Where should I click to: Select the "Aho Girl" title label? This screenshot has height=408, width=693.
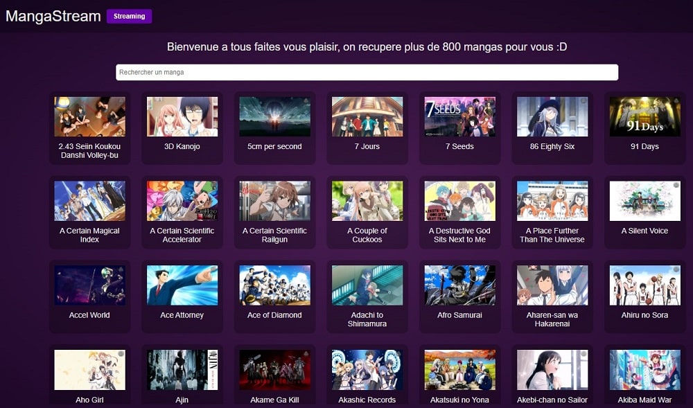coord(89,400)
